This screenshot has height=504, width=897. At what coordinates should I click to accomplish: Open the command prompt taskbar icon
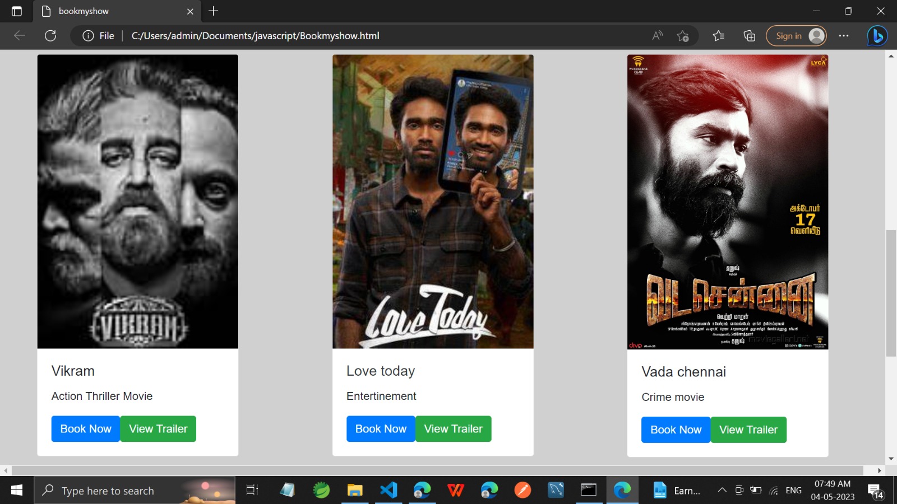tap(589, 491)
